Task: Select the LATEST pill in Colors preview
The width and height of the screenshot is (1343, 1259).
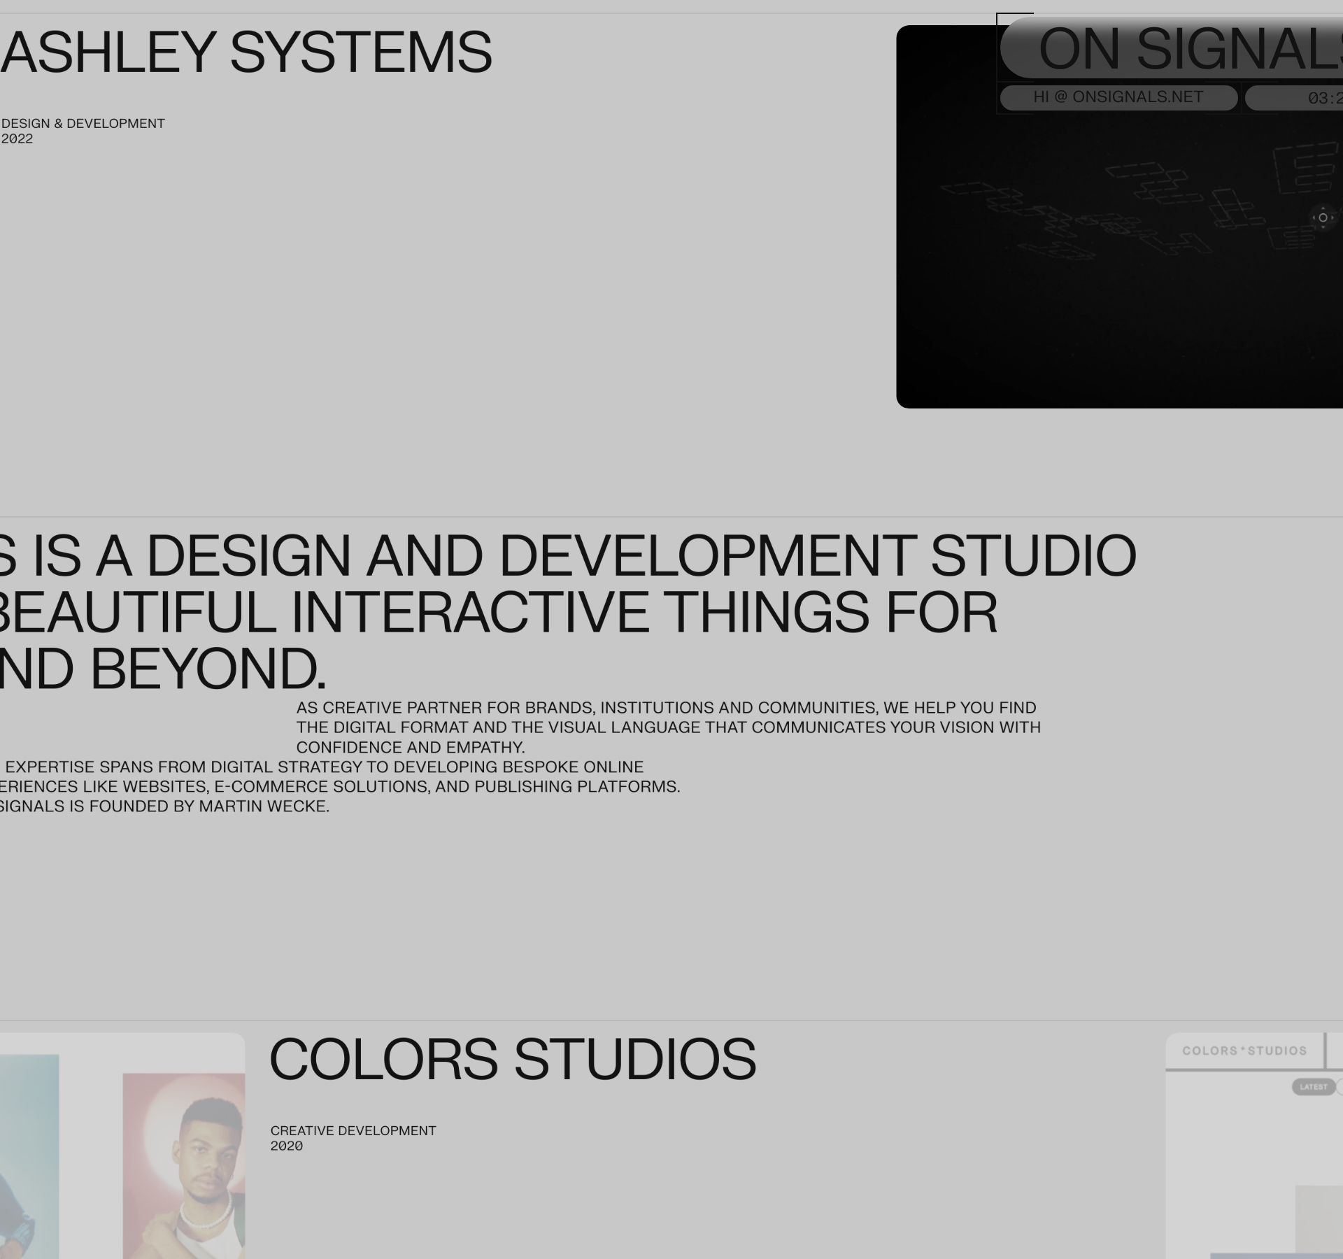Action: [1312, 1087]
